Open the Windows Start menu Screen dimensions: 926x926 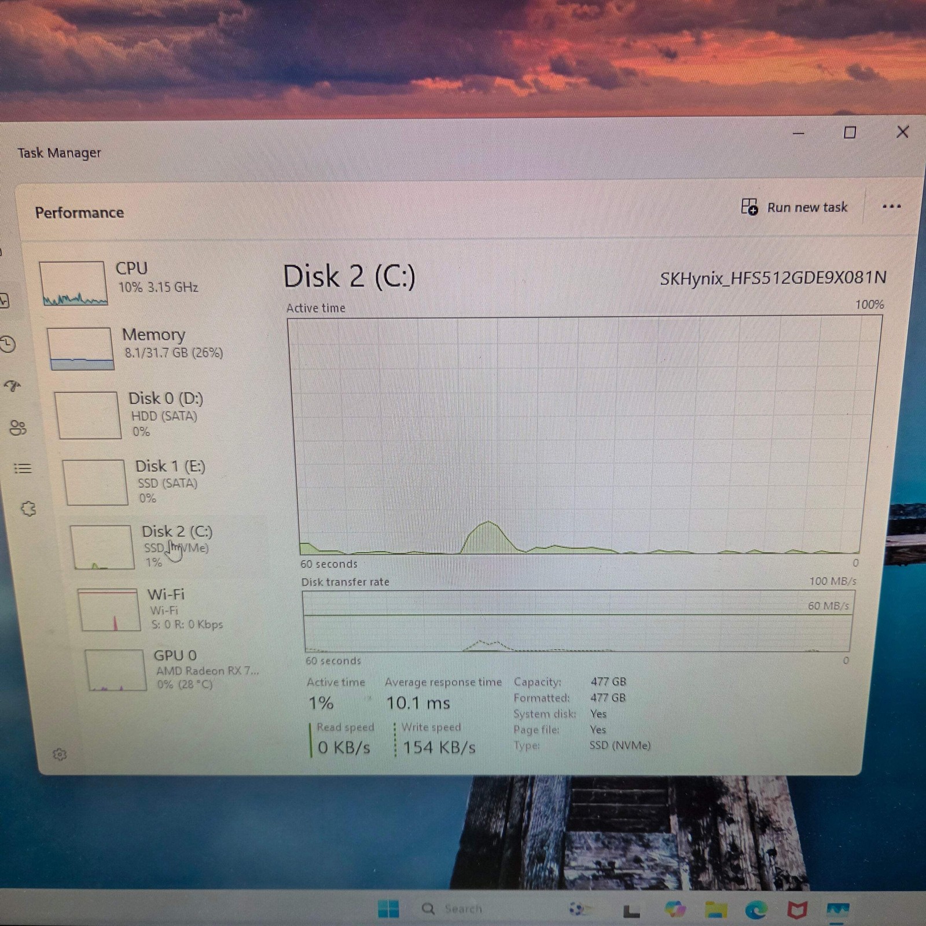coord(388,909)
